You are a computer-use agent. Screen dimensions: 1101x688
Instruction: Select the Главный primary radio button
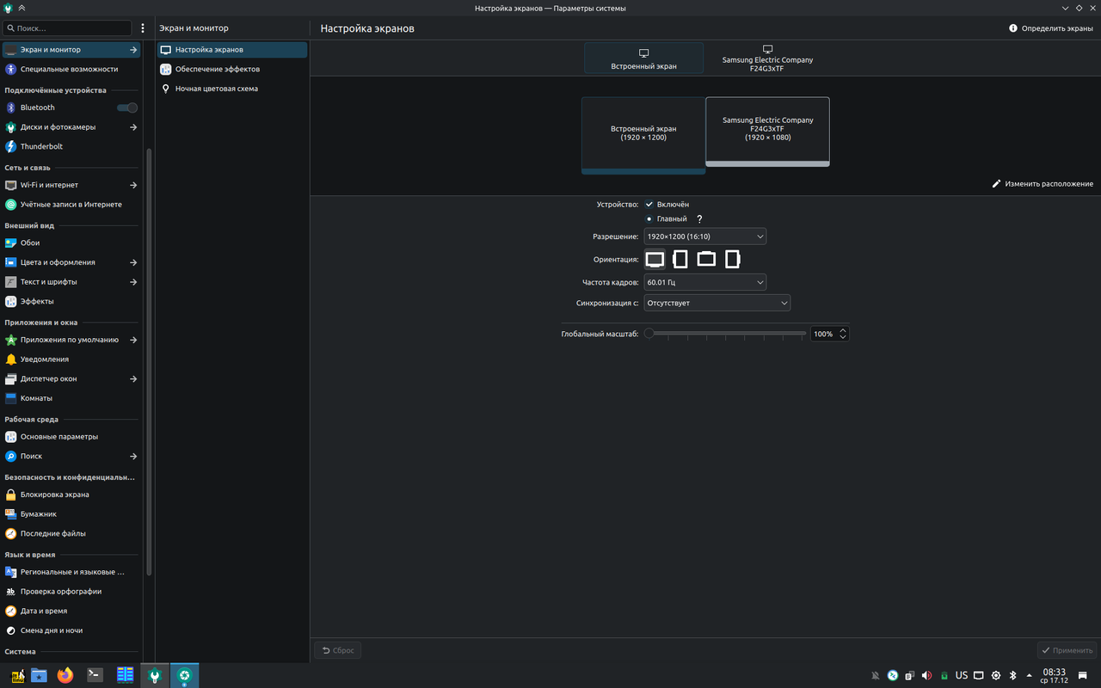[649, 219]
